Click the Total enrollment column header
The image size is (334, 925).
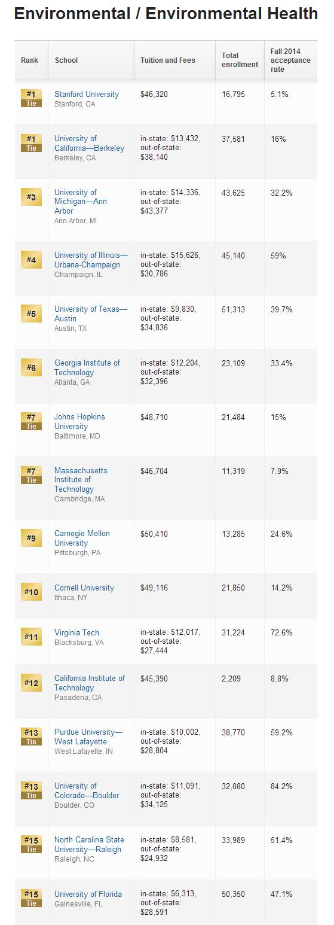pos(240,60)
